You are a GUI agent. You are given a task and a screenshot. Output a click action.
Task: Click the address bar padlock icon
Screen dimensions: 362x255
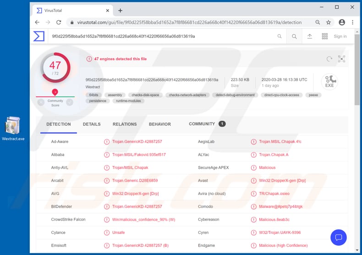72,22
